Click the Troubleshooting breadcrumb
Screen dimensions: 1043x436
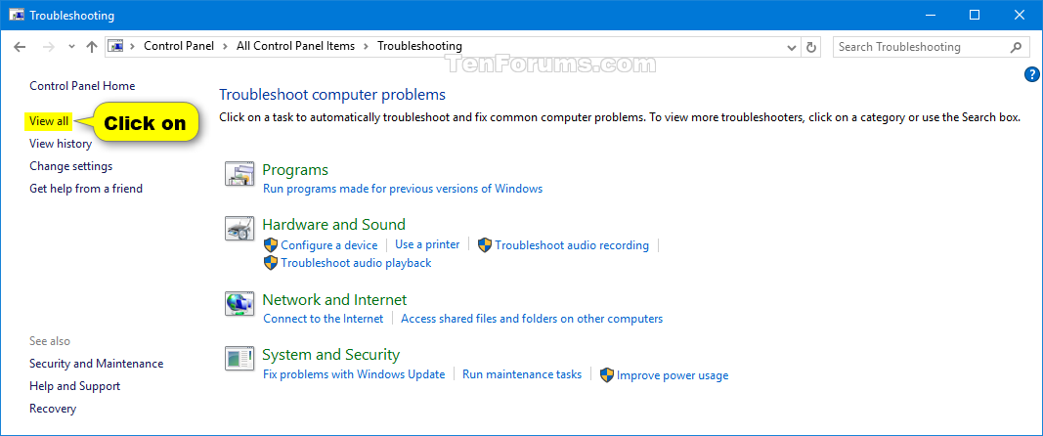[419, 46]
